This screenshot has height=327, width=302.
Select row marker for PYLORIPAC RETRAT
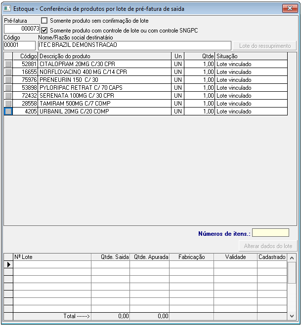8,88
